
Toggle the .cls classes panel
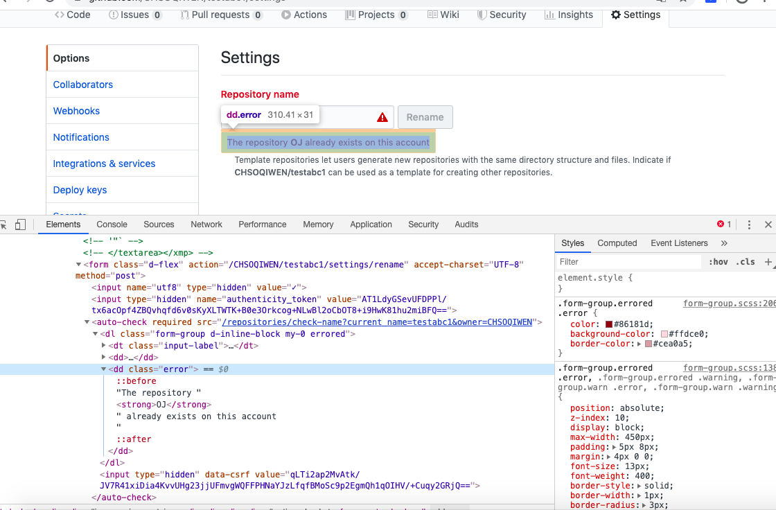pyautogui.click(x=746, y=262)
